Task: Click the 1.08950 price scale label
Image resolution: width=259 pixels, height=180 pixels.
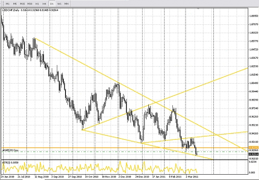Action: click(254, 16)
